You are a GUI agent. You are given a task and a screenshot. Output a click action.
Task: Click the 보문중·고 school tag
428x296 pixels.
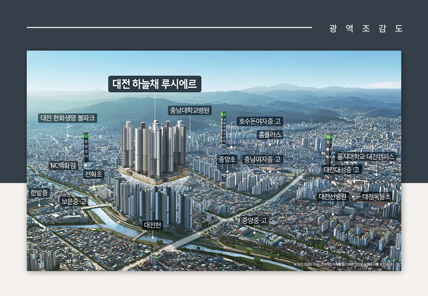click(74, 201)
